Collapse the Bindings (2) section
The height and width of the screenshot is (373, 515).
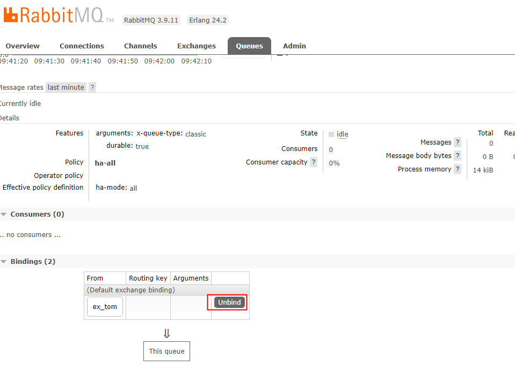pos(33,262)
